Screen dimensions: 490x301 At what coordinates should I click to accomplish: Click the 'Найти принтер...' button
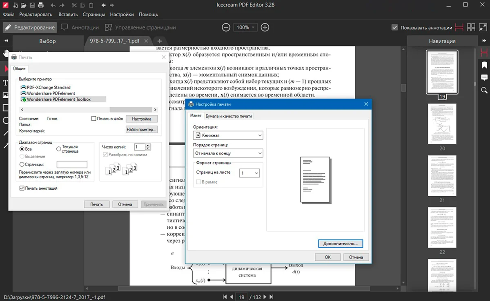tap(142, 130)
